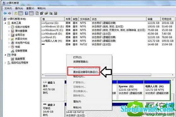Expand the 性能 node
Screen dimensions: 176x117
point(9,47)
